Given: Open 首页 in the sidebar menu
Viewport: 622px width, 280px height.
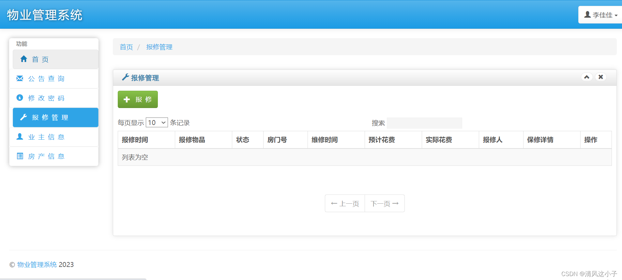Looking at the screenshot, I should [55, 59].
